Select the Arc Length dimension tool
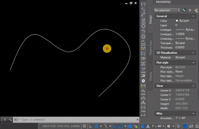This screenshot has width=199, height=129. coord(143,15)
